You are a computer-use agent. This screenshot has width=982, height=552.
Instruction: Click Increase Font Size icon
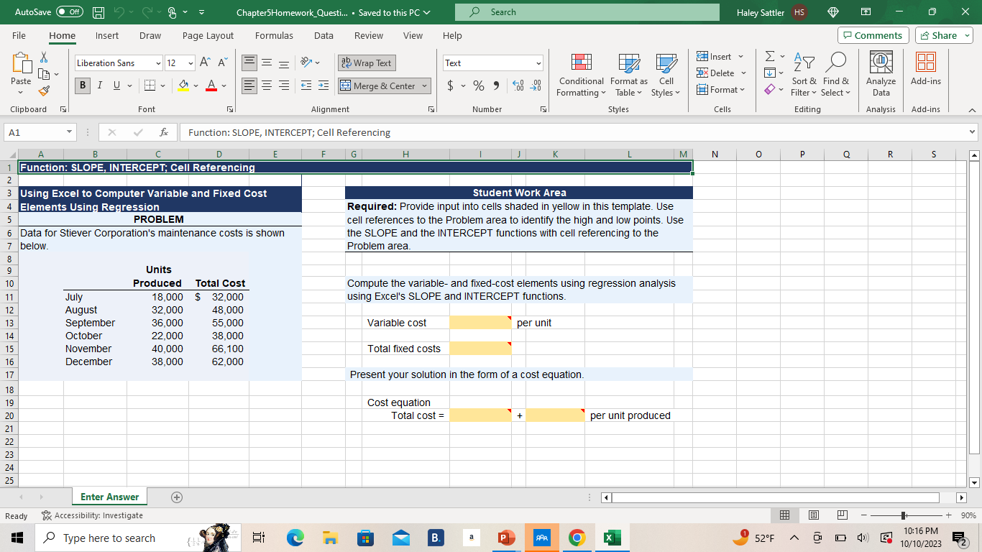(x=204, y=63)
